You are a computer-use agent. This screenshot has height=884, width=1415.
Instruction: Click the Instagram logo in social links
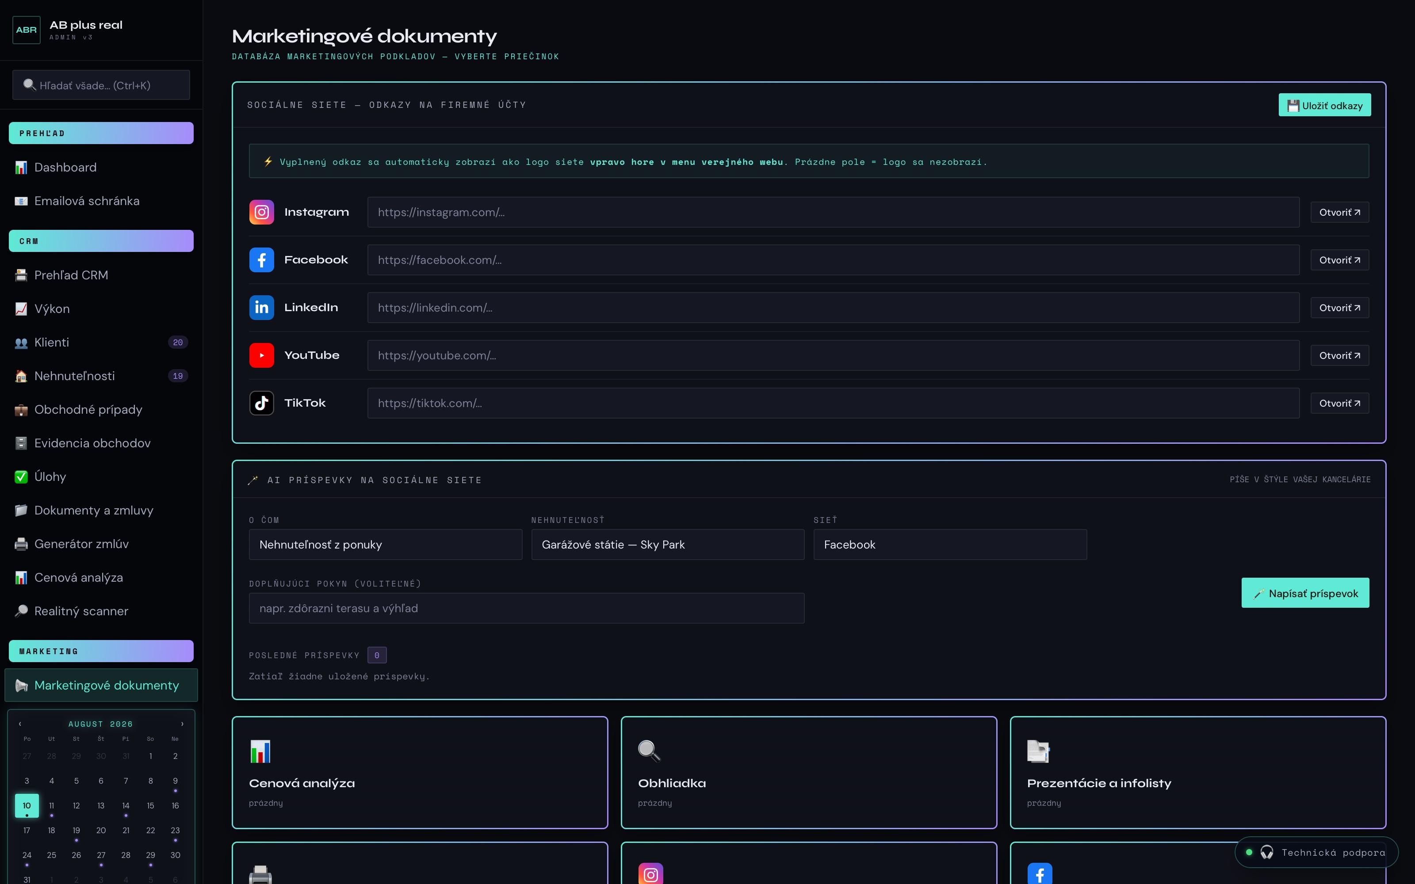[261, 212]
